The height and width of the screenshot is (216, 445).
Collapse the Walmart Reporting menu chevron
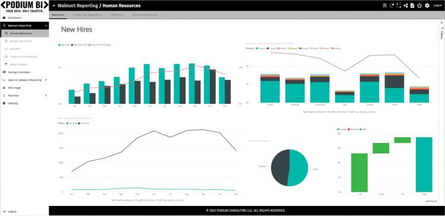coord(46,25)
